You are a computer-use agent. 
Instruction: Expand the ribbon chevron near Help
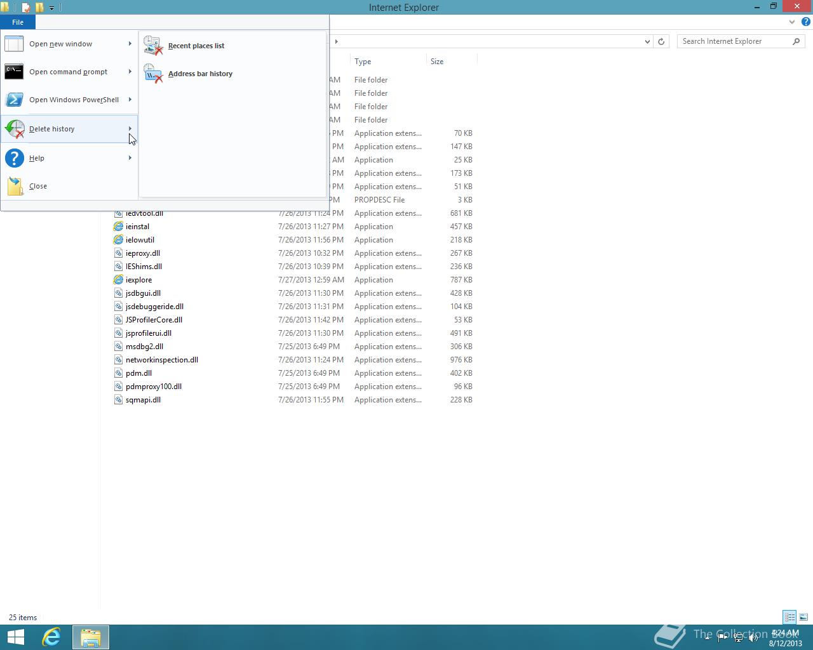point(792,22)
